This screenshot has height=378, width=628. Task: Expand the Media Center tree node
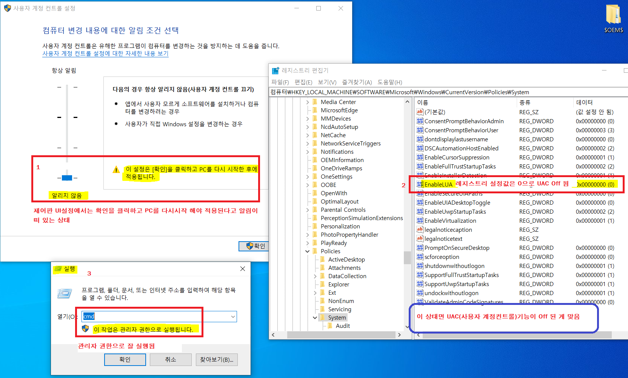tap(307, 102)
